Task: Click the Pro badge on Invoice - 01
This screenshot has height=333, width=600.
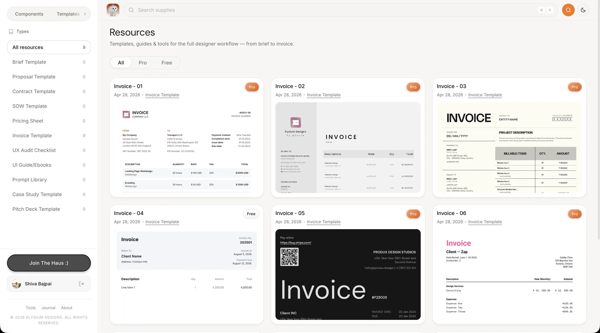Action: tap(252, 87)
